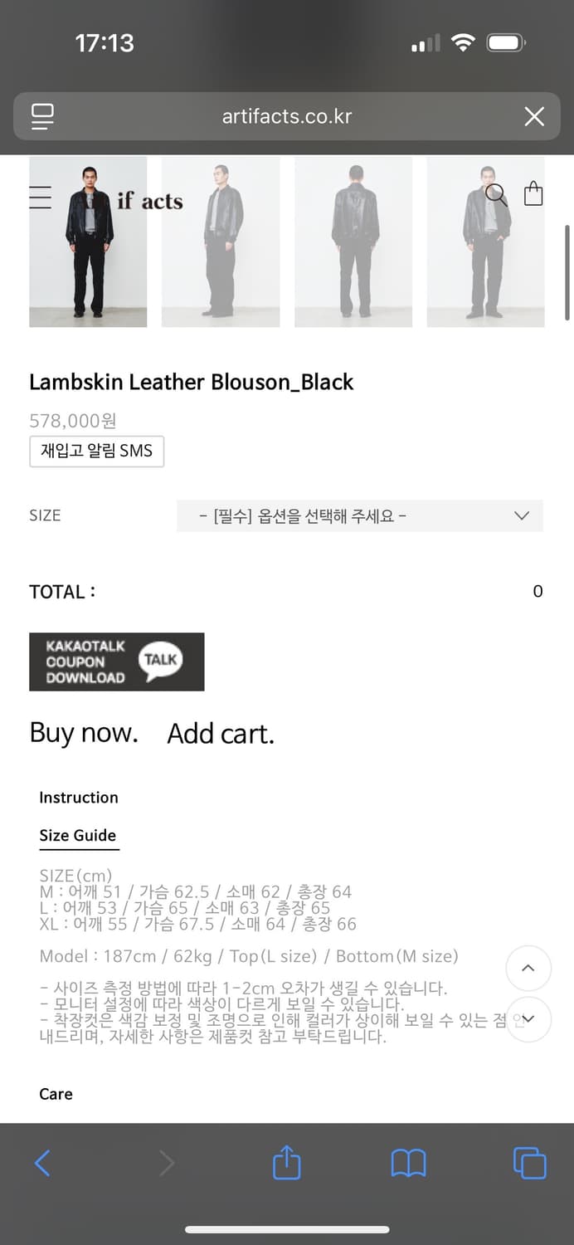Tap the KakaoTalk coupon download banner
This screenshot has height=1245, width=574.
click(x=116, y=662)
